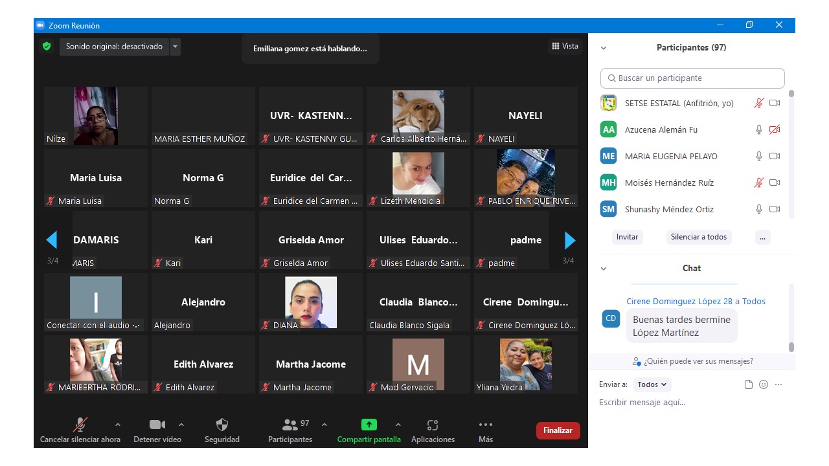Open the Sonido original dropdown arrow
829x466 pixels.
point(176,47)
